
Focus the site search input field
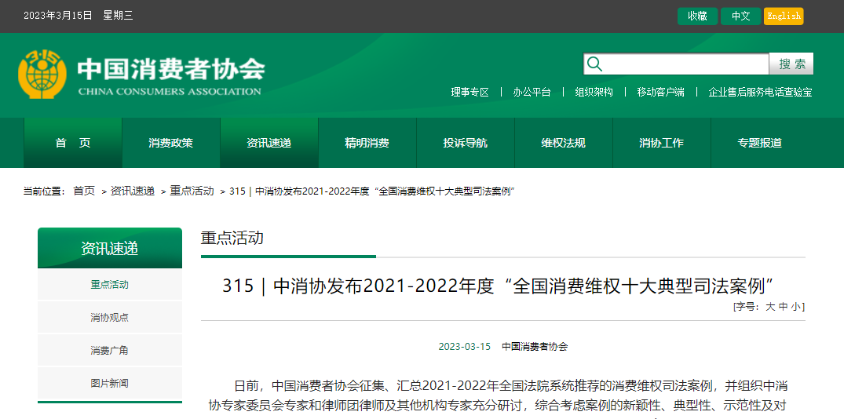click(x=676, y=64)
